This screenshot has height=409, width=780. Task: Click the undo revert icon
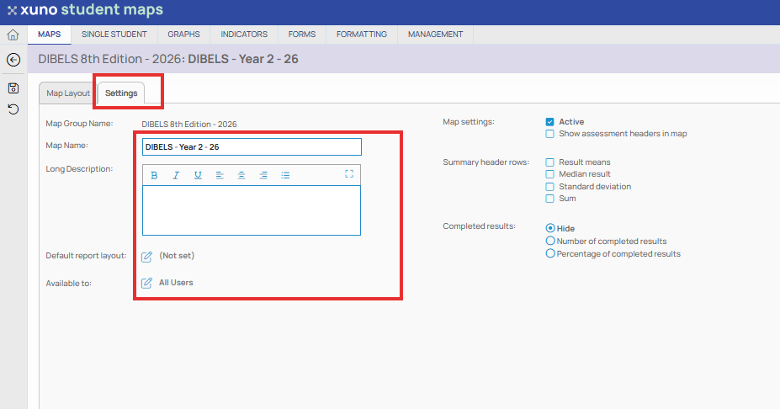pos(13,109)
